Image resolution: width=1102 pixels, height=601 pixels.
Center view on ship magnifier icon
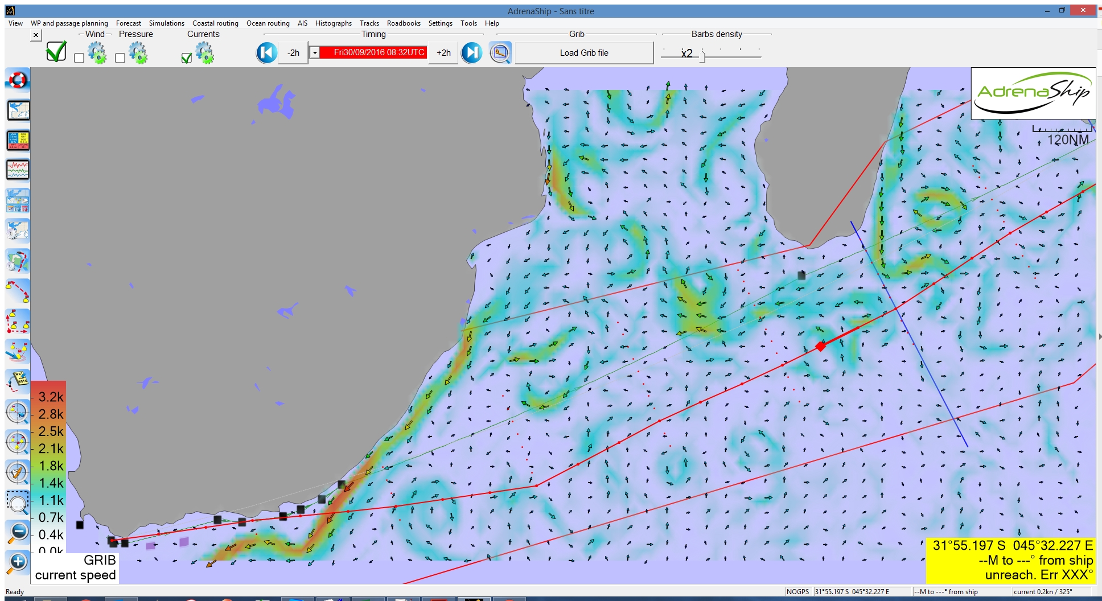coord(18,472)
